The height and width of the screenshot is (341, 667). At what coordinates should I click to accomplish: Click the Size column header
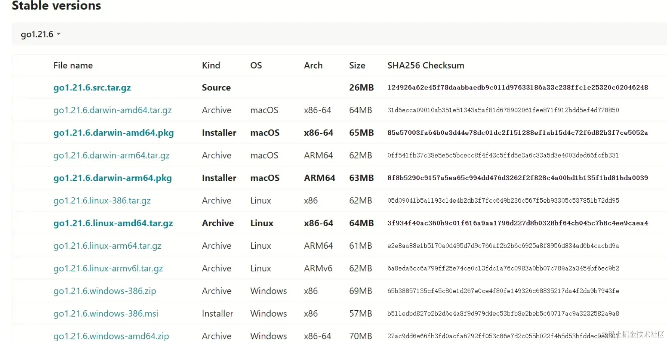click(357, 65)
